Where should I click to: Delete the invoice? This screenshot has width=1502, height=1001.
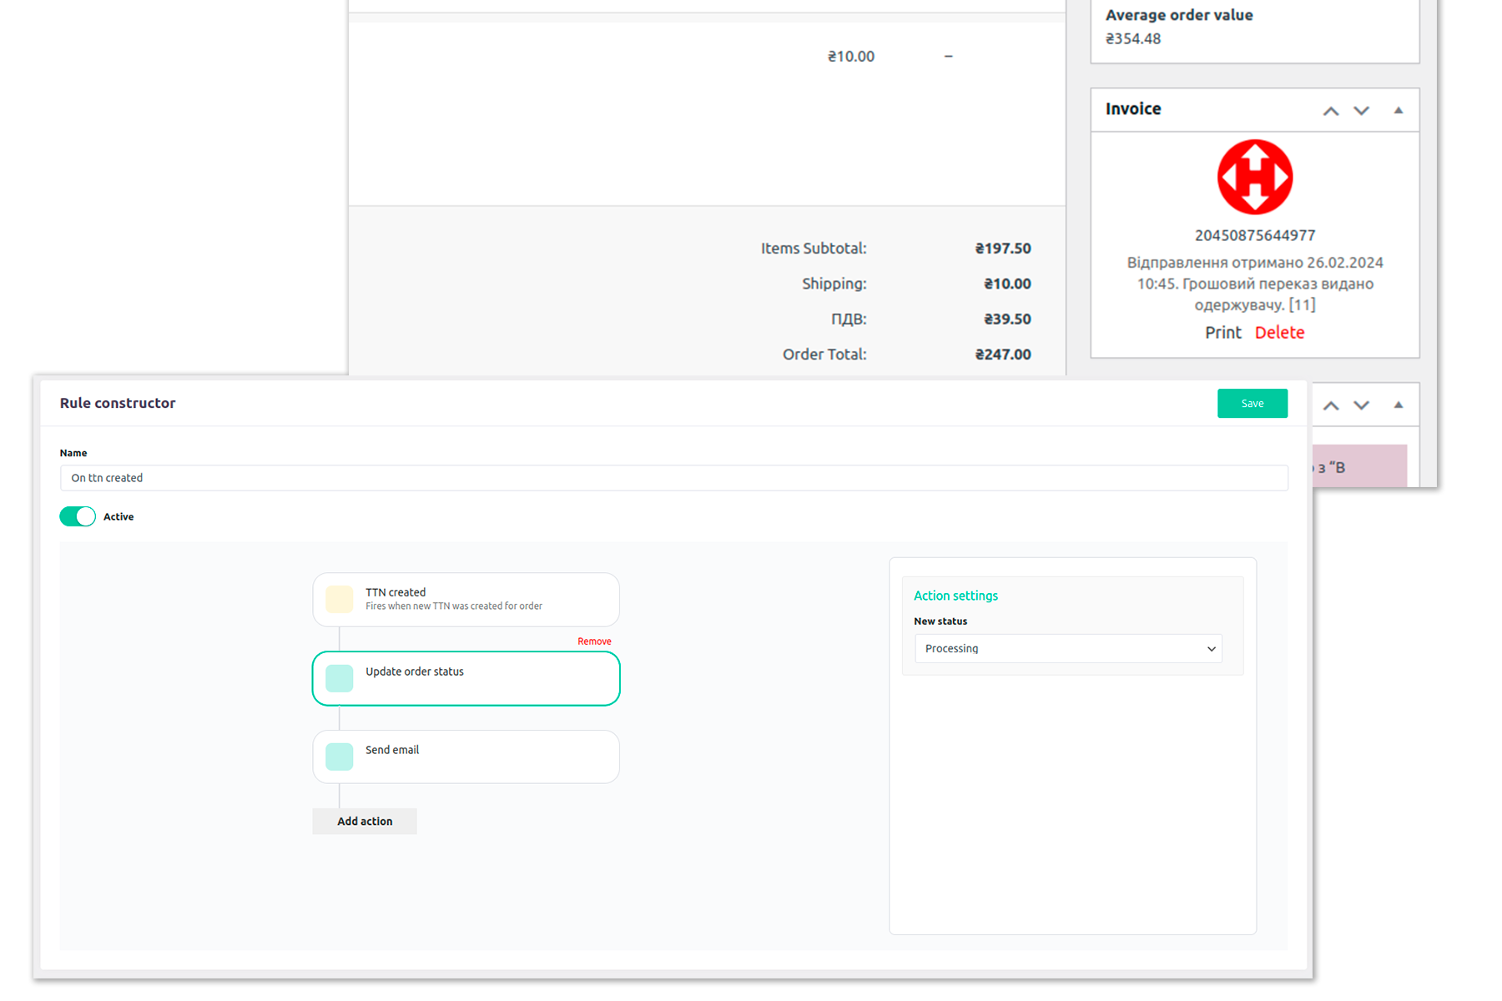coord(1279,332)
